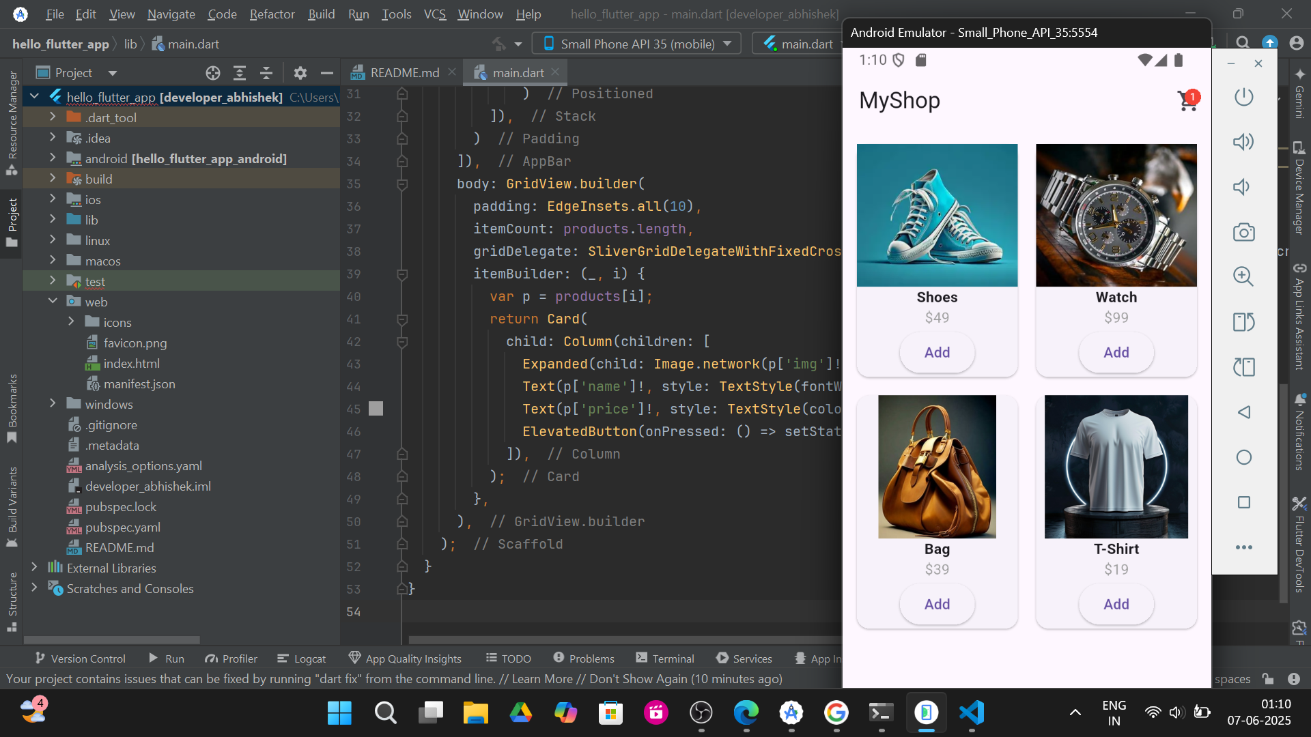Collapse the web folder
The width and height of the screenshot is (1311, 737).
53,302
